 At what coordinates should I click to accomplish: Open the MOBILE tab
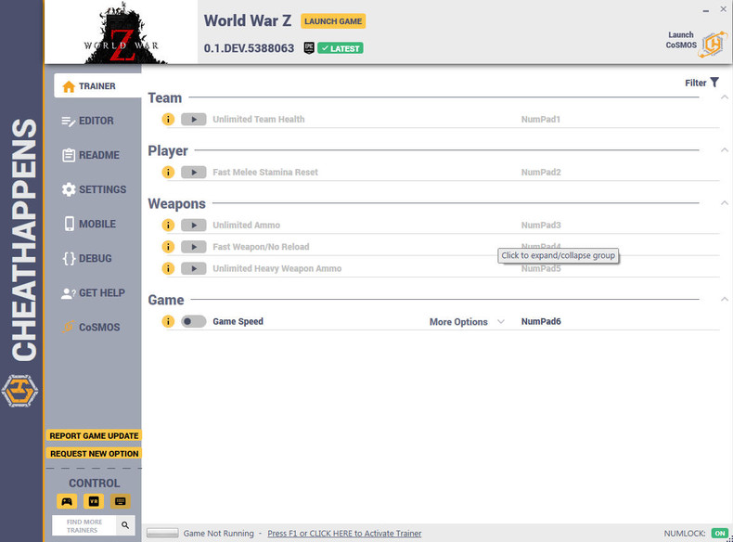(89, 224)
